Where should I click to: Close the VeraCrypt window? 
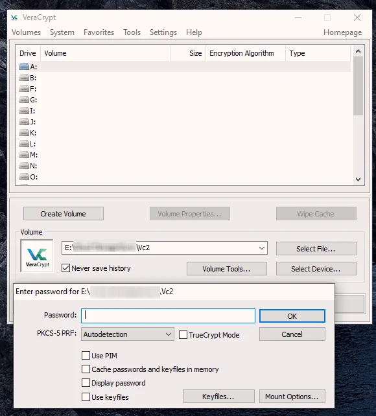pos(357,17)
